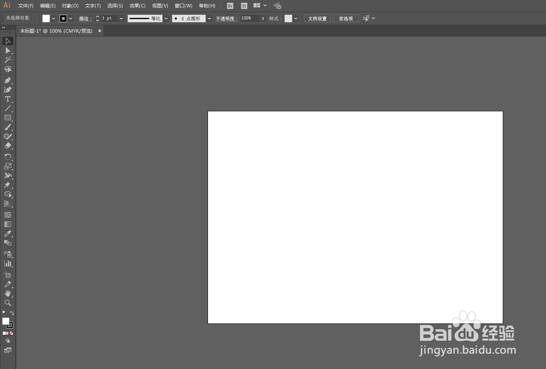Open the 效果(C) menu
The width and height of the screenshot is (546, 369).
tap(137, 6)
